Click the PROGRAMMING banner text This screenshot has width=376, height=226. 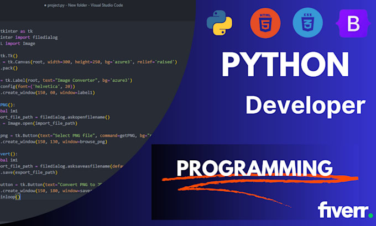click(x=255, y=168)
